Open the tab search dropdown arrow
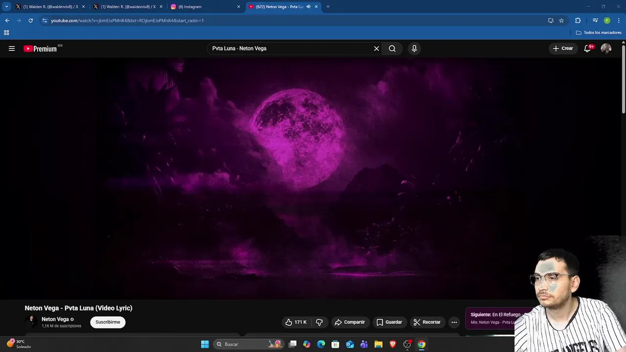Viewport: 626px width, 352px height. tap(6, 7)
